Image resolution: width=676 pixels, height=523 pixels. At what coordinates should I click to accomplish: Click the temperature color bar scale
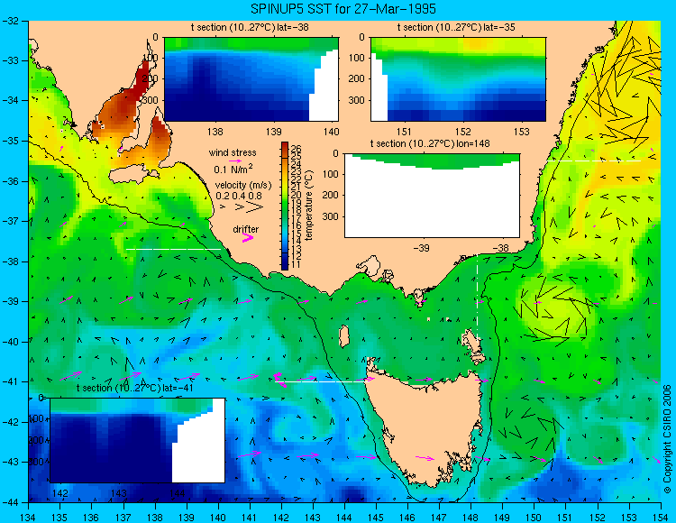tap(285, 206)
